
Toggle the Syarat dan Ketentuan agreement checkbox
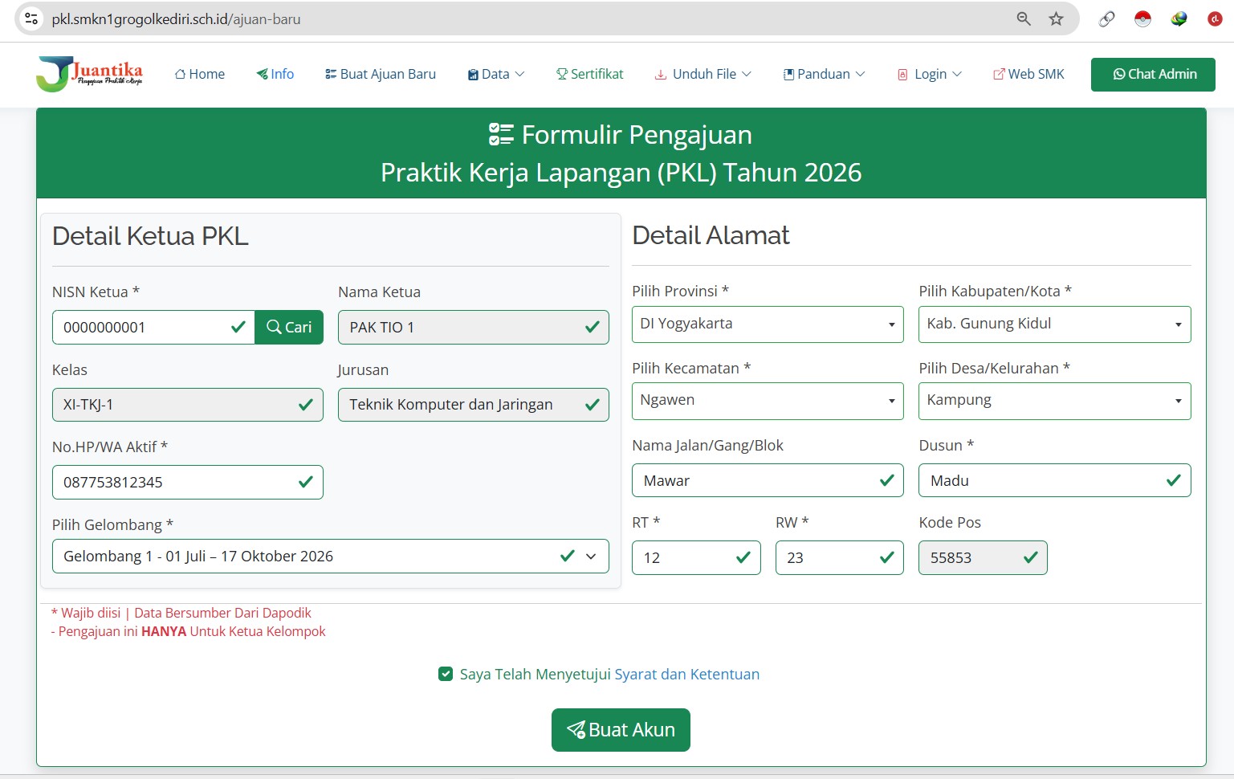446,674
